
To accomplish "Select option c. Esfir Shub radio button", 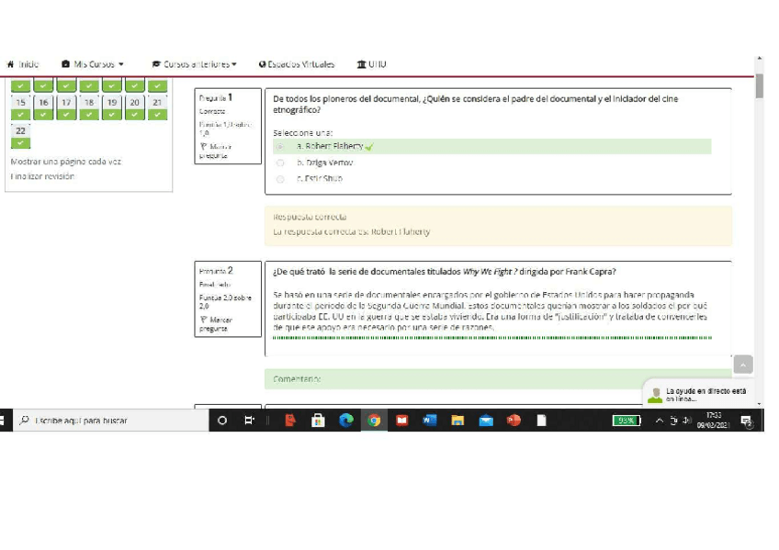I will (279, 179).
